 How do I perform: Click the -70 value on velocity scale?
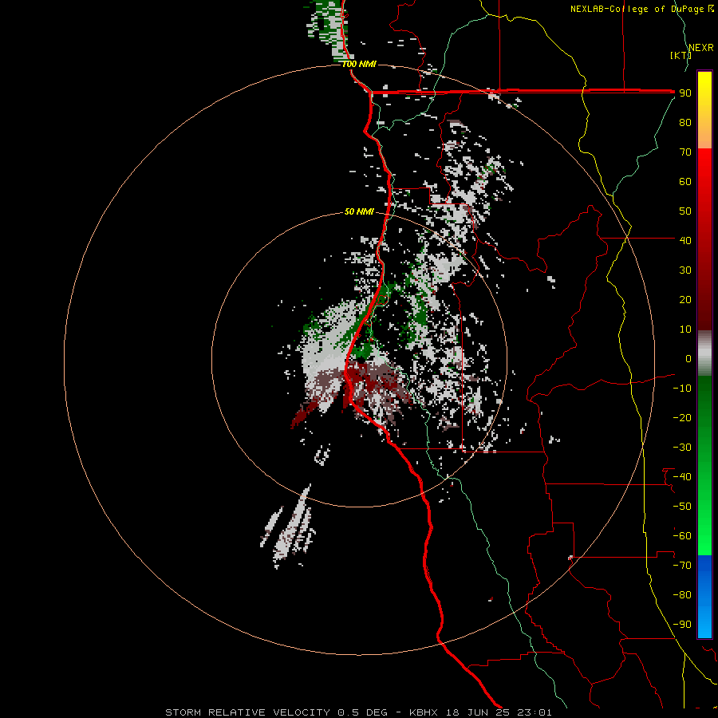coord(682,566)
